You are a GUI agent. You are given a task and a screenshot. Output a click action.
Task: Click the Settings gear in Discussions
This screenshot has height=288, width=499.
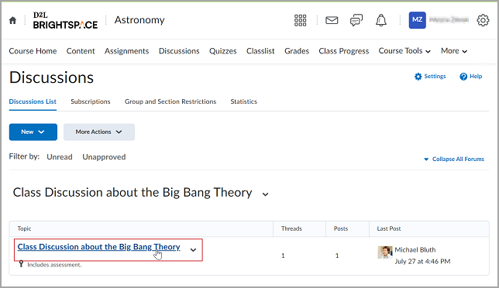[430, 77]
